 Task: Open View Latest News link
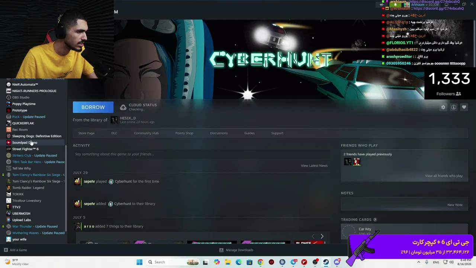(x=314, y=166)
